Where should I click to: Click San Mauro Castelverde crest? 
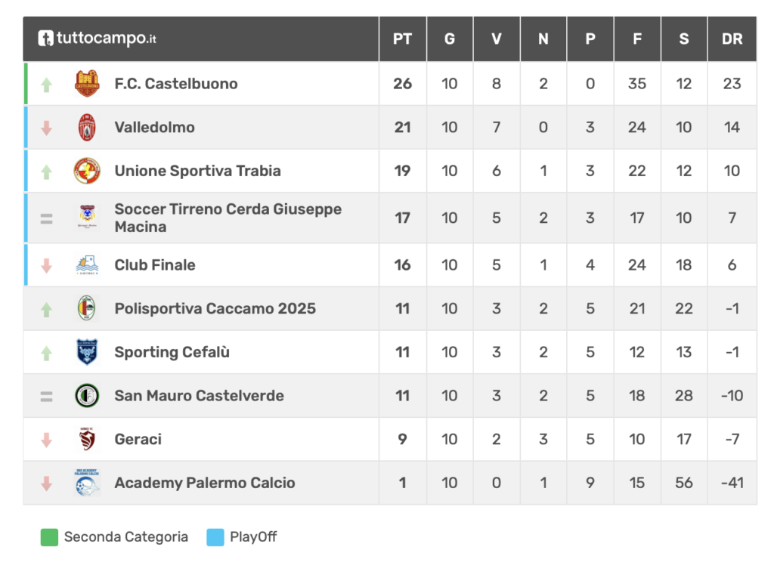(x=87, y=396)
